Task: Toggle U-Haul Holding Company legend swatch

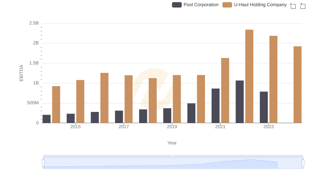Action: click(227, 5)
